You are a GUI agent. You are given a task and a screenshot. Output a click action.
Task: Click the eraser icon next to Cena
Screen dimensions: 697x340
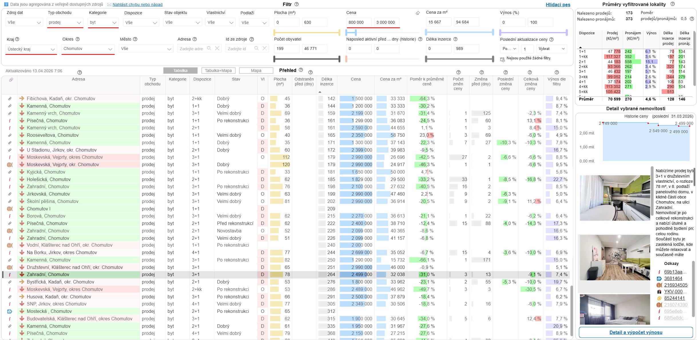pos(418,13)
